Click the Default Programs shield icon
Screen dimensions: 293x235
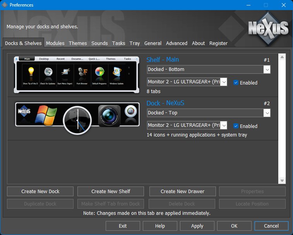pos(99,72)
